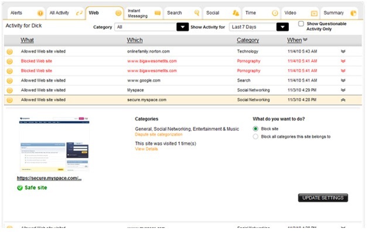Click Dispute site categorization link
This screenshot has width=368, height=232.
[159, 134]
